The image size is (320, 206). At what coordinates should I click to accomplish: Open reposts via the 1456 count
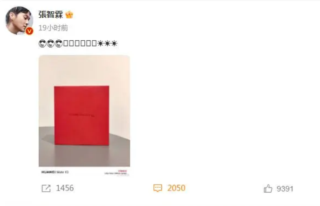point(65,188)
